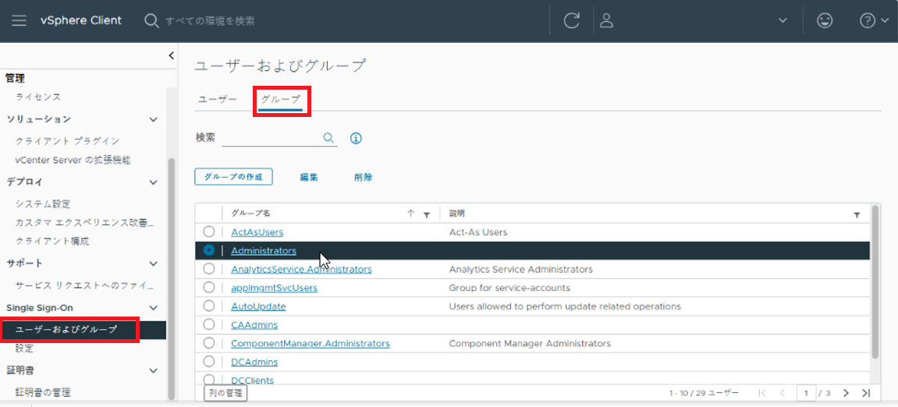Select the DCAdmins radio button
This screenshot has height=407, width=898.
point(209,361)
